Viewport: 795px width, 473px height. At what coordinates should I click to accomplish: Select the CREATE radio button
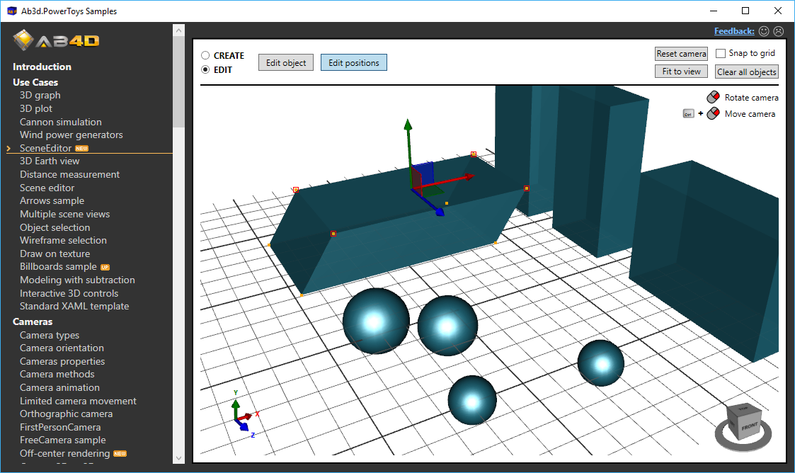[205, 55]
